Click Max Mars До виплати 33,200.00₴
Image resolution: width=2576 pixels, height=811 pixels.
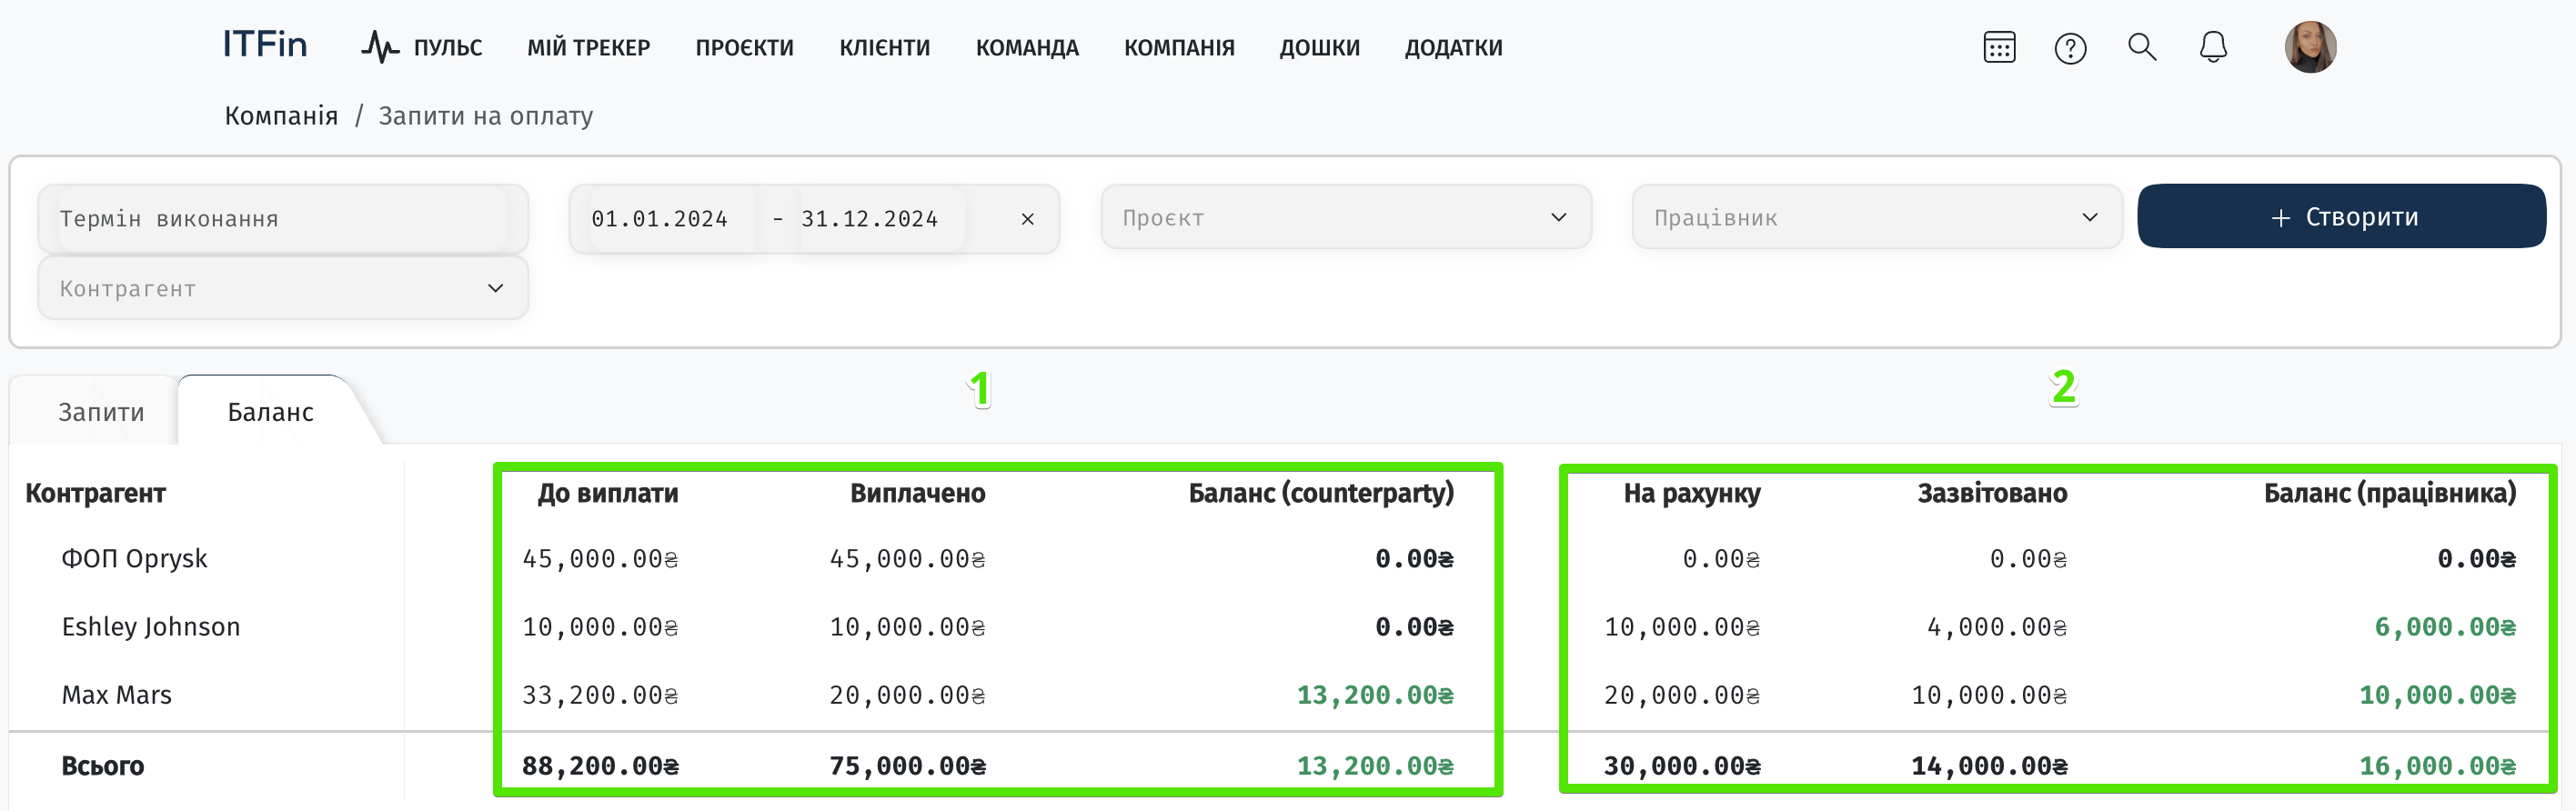click(600, 695)
